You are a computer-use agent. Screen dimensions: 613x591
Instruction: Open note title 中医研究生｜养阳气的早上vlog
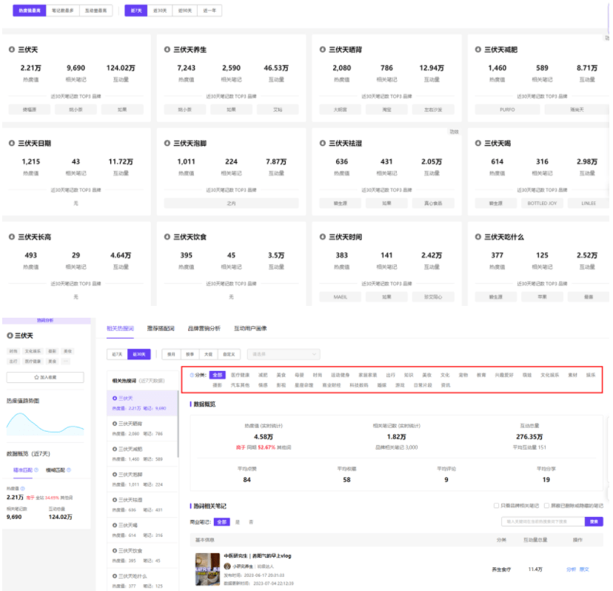pyautogui.click(x=257, y=555)
